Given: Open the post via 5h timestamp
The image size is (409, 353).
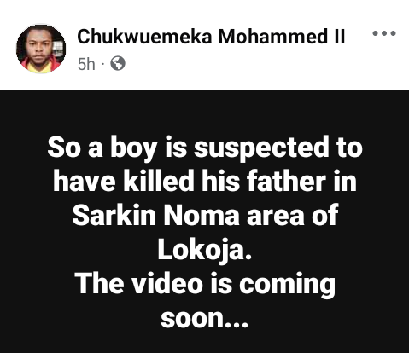Looking at the screenshot, I should (86, 64).
